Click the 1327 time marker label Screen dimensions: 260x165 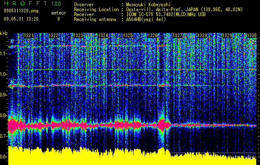[177, 35]
